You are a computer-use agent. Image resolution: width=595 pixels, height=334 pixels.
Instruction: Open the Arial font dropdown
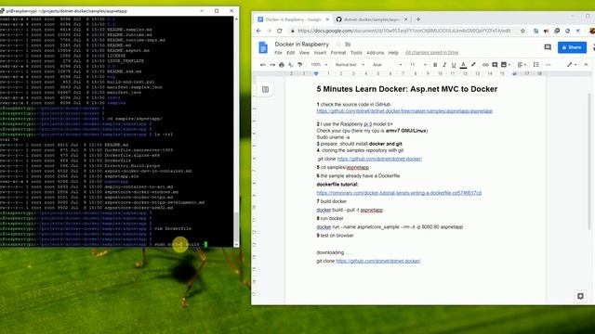click(387, 65)
